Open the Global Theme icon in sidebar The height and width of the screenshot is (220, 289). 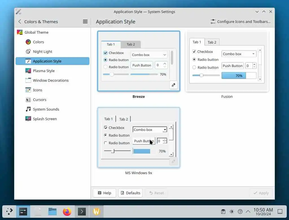coord(20,32)
